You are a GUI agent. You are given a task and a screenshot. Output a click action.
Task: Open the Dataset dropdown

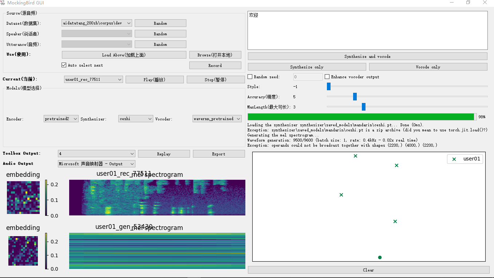97,23
